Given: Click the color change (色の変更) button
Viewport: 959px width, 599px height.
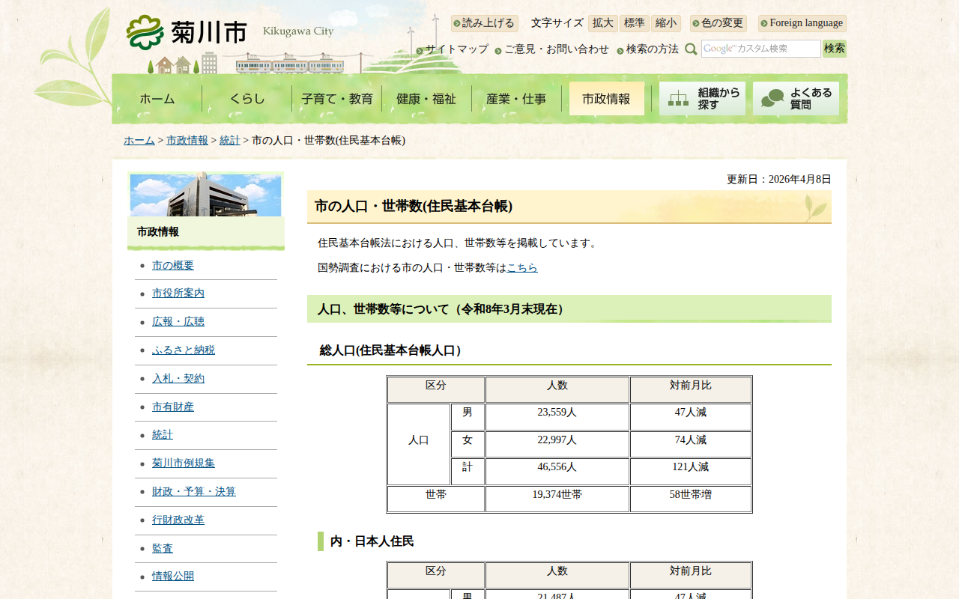Looking at the screenshot, I should coord(719,23).
